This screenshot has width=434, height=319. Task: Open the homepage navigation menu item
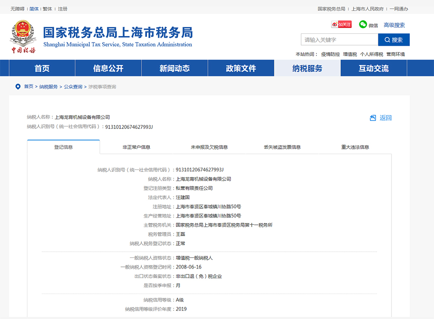[x=42, y=69]
